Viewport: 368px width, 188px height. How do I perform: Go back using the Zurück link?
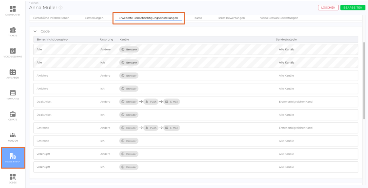(33, 3)
